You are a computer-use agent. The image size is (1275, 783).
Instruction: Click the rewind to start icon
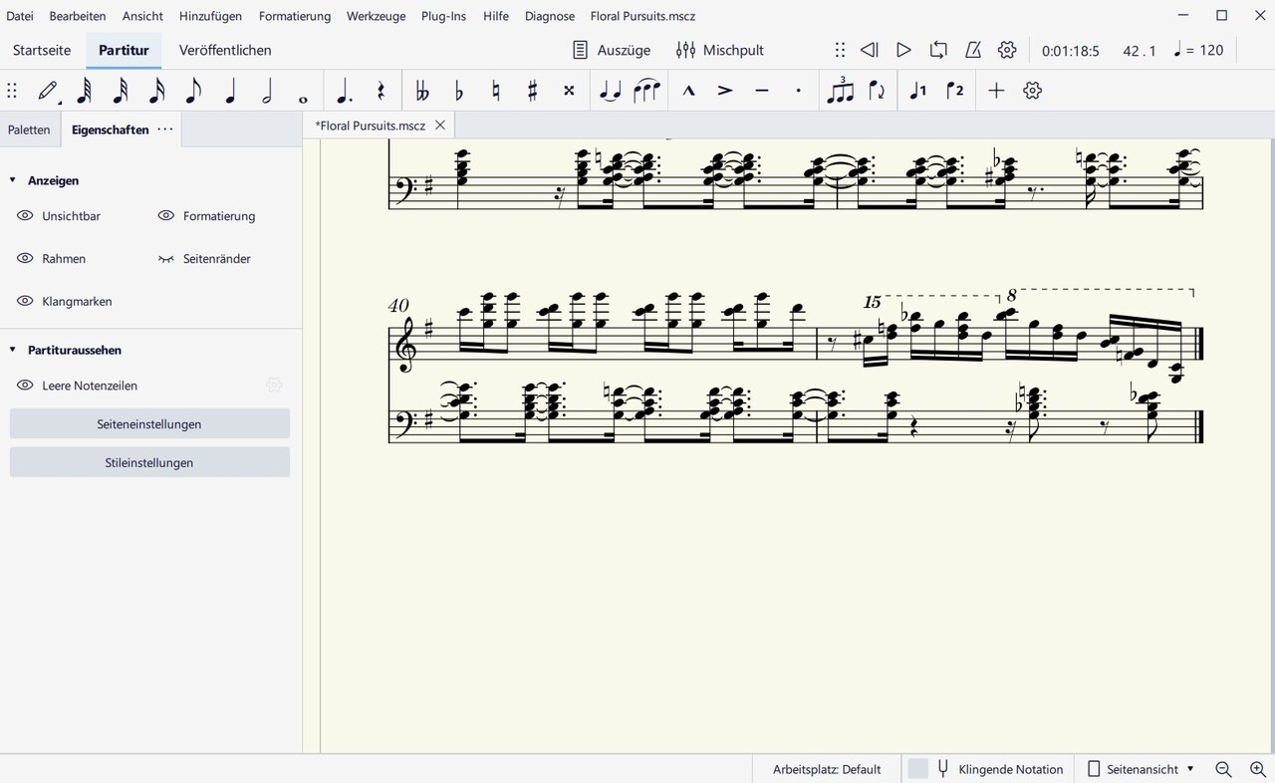(869, 50)
